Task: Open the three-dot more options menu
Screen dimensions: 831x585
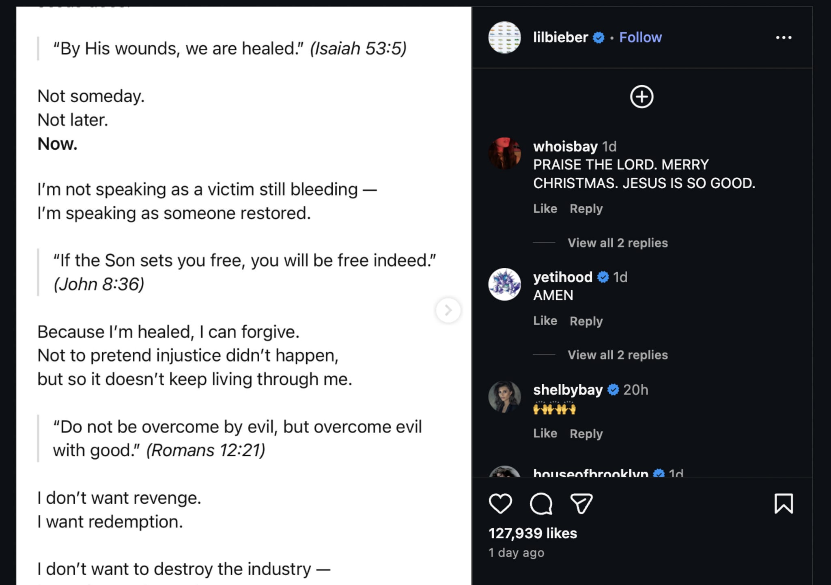Action: [x=784, y=38]
